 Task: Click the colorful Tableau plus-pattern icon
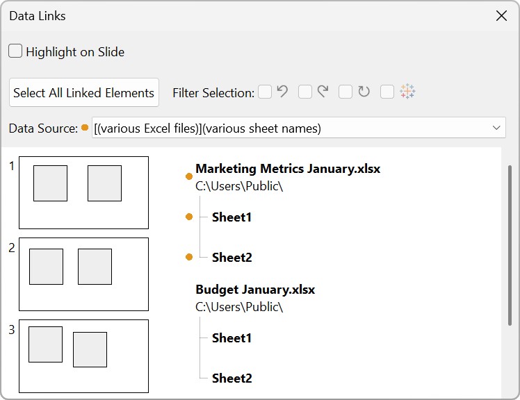click(407, 92)
